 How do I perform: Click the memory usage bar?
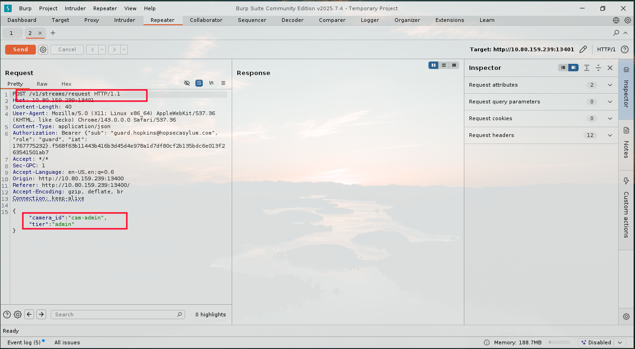click(559, 342)
